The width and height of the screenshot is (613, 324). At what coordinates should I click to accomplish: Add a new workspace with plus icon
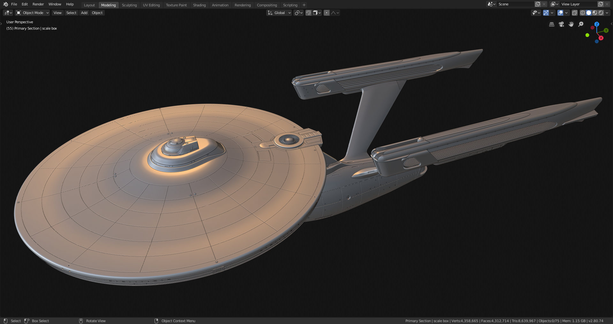(304, 5)
